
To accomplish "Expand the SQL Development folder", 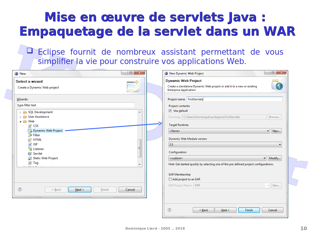I will tap(21, 112).
